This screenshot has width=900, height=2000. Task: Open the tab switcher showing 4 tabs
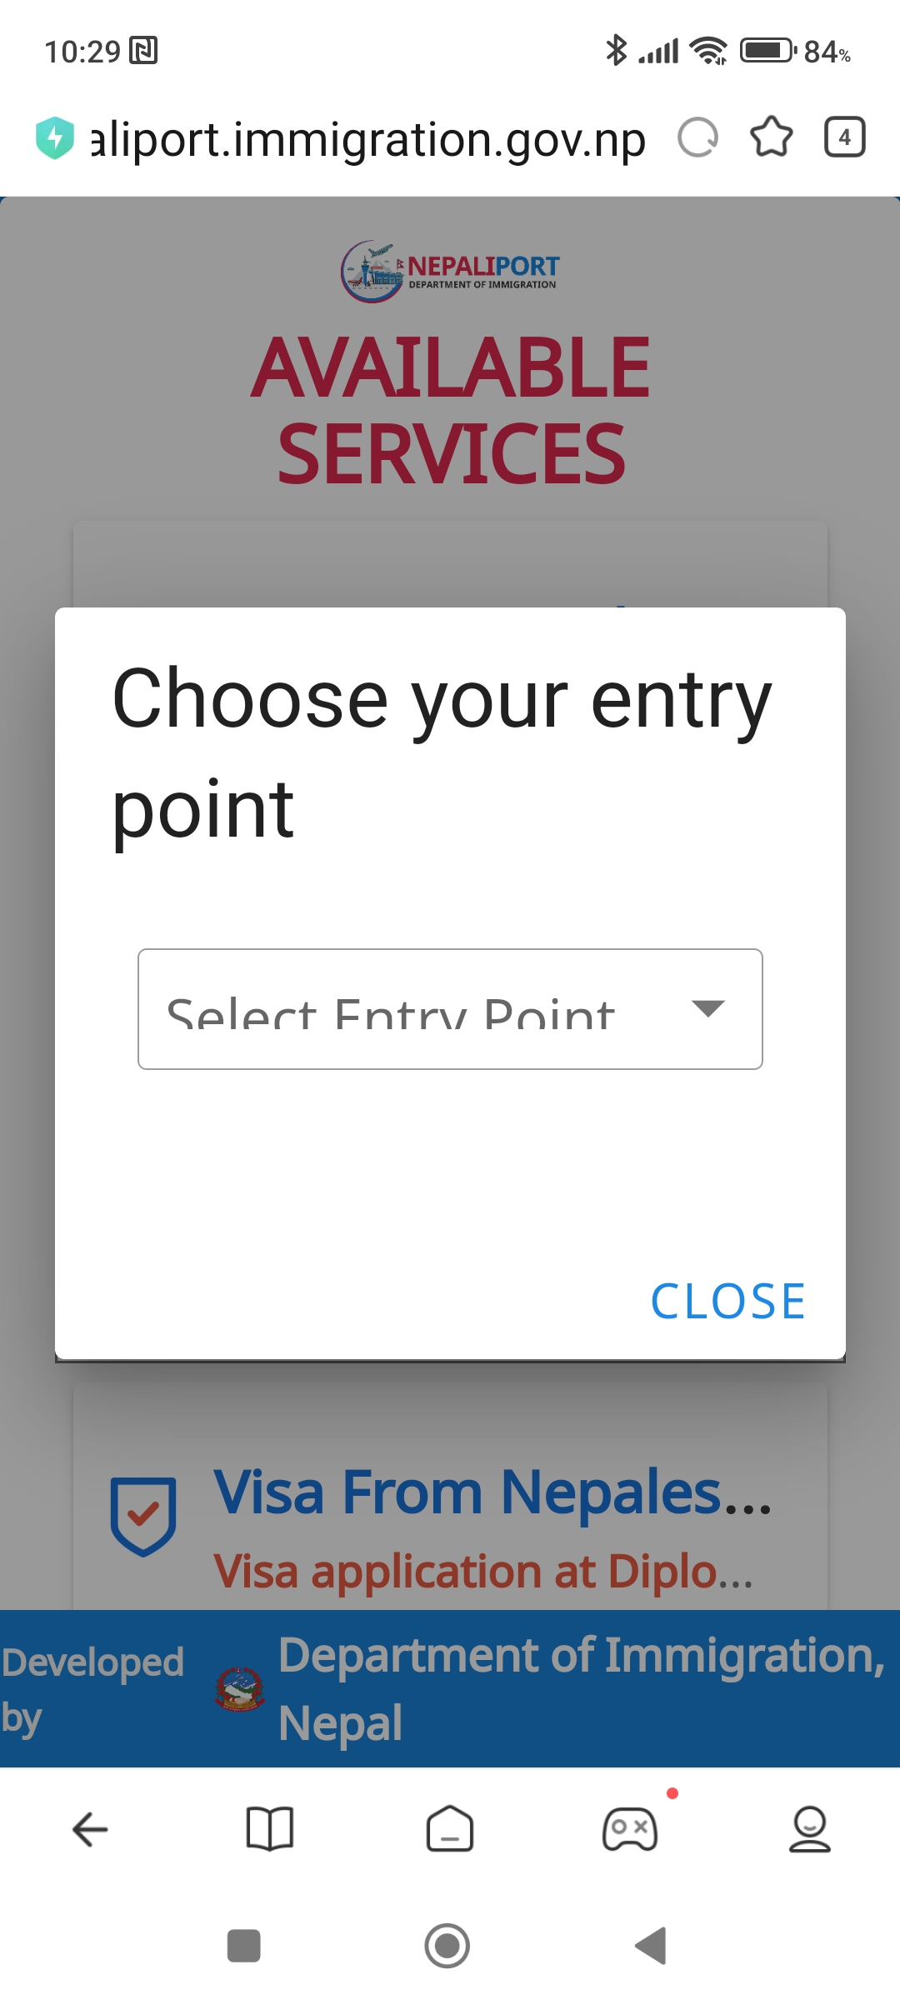click(x=845, y=137)
